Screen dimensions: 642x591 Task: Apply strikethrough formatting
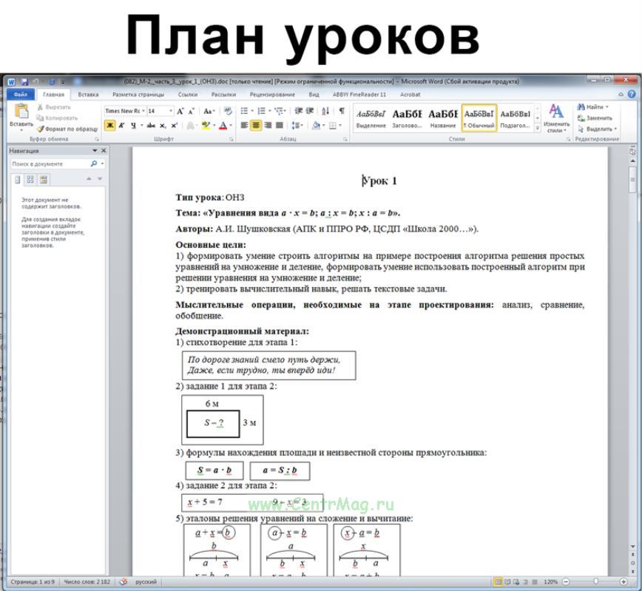point(151,125)
